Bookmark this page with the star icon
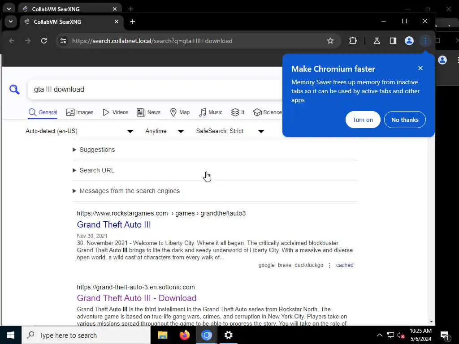 pyautogui.click(x=330, y=41)
